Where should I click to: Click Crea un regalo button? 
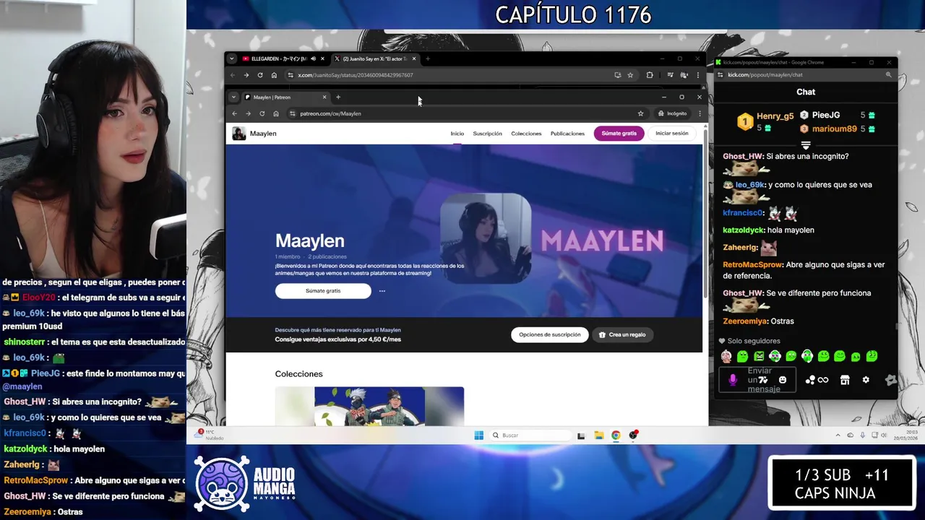coord(622,334)
